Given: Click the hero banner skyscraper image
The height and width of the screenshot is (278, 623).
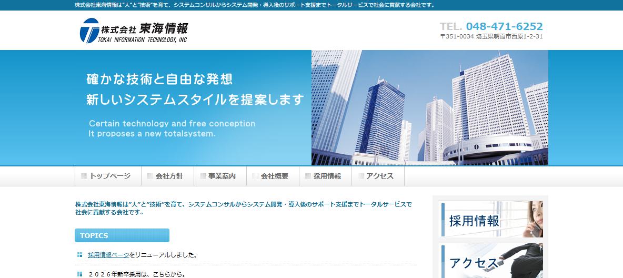Looking at the screenshot, I should tap(429, 108).
